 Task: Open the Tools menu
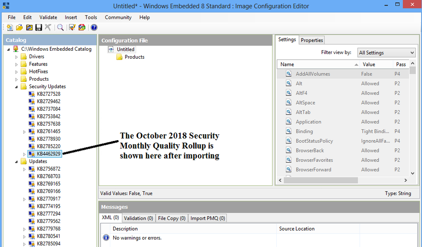click(91, 17)
